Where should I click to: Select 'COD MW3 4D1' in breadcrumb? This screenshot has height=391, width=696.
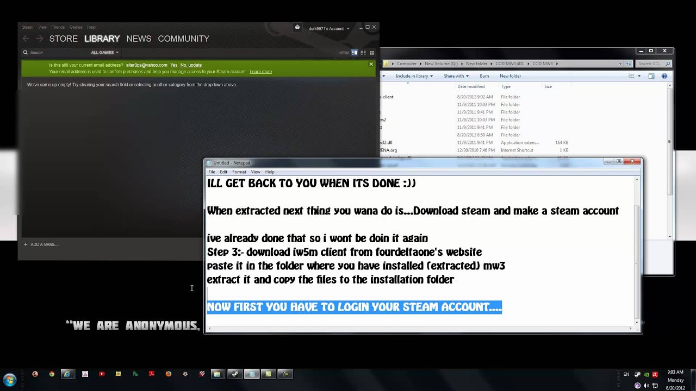click(x=509, y=64)
